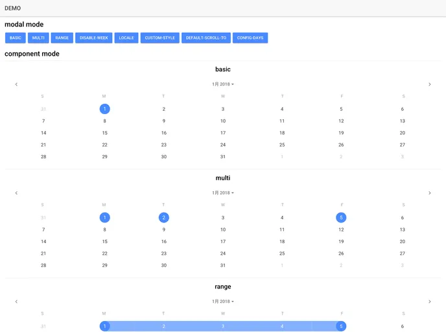
Task: Pick day 3 inside the selected range
Action: 223,326
